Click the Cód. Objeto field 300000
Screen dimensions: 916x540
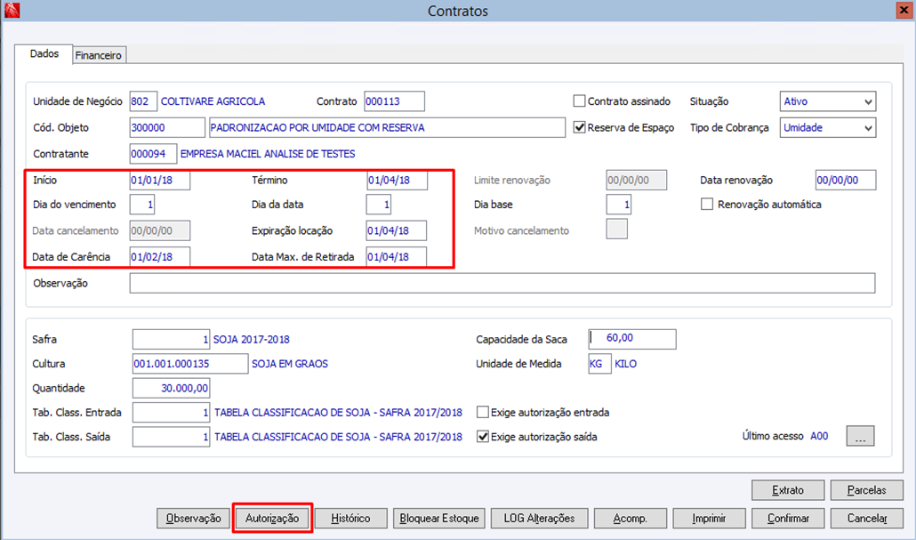tap(167, 127)
